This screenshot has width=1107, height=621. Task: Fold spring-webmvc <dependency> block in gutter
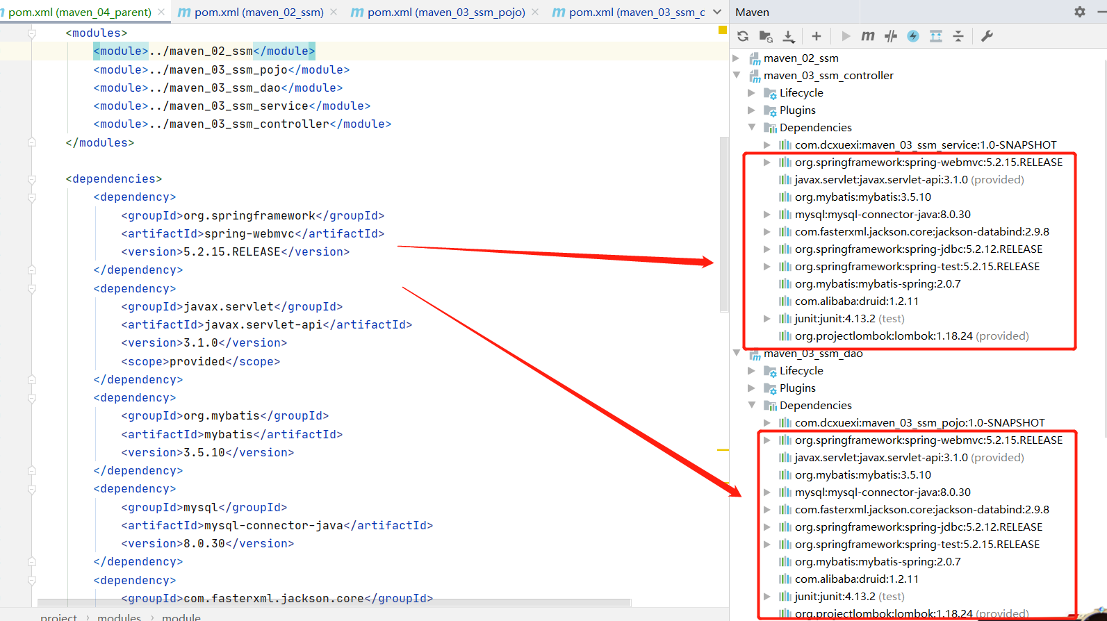[32, 197]
